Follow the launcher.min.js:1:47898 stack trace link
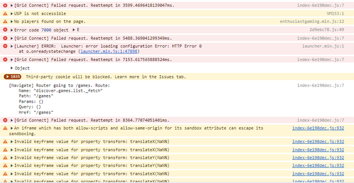 coord(109,52)
